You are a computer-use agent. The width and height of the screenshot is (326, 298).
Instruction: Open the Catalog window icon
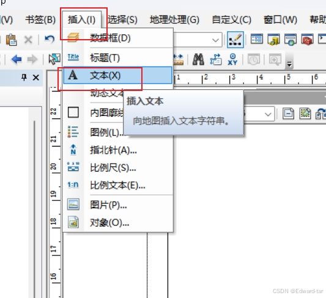point(273,39)
